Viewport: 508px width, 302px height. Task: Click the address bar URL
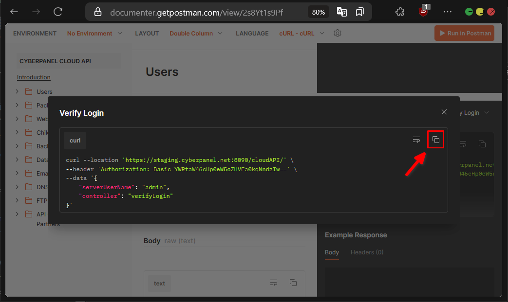coord(196,13)
